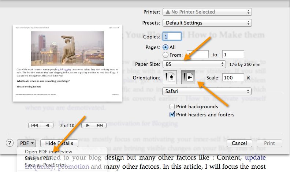290x172 pixels.
Task: Go to previous preview page
Action: pos(47,125)
